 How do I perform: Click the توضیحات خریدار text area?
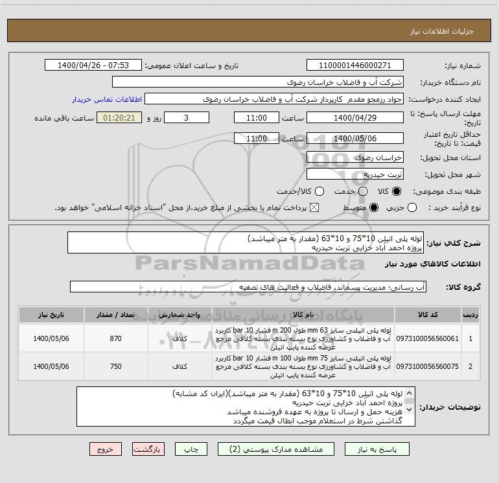point(246,406)
